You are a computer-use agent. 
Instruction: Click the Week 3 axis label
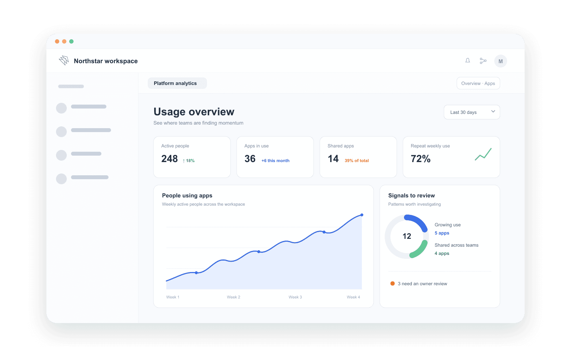[295, 297]
